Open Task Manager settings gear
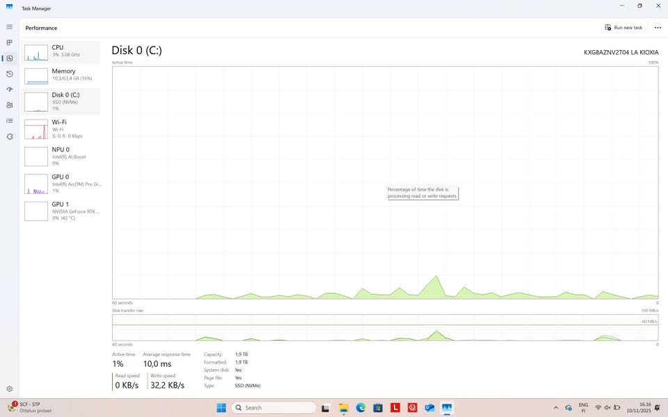668x417 pixels. 9,389
